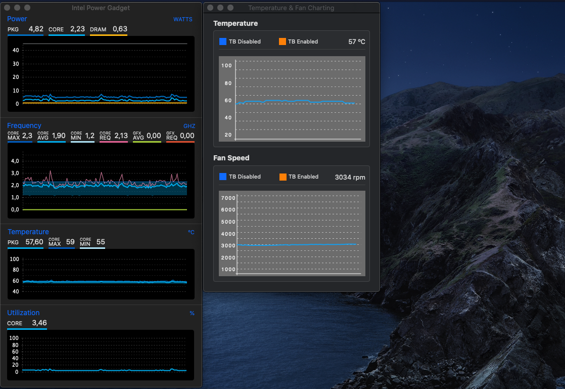The height and width of the screenshot is (389, 565).
Task: Select the DRAM power reading legend
Action: pos(108,29)
